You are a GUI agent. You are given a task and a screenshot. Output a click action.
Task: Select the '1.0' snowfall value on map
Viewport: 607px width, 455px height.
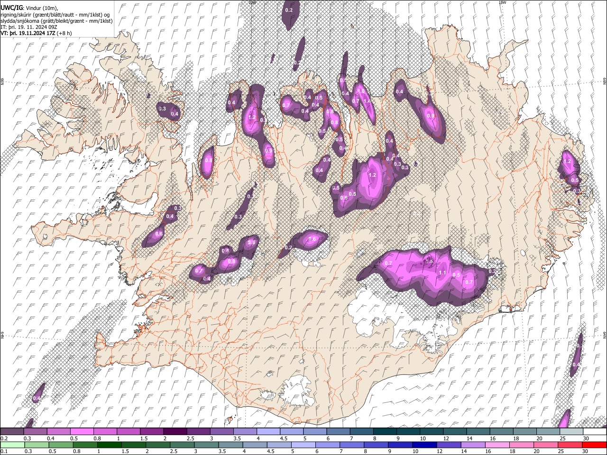[361, 91]
